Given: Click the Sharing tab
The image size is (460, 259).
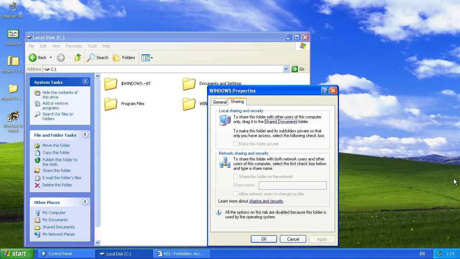Looking at the screenshot, I should click(237, 102).
